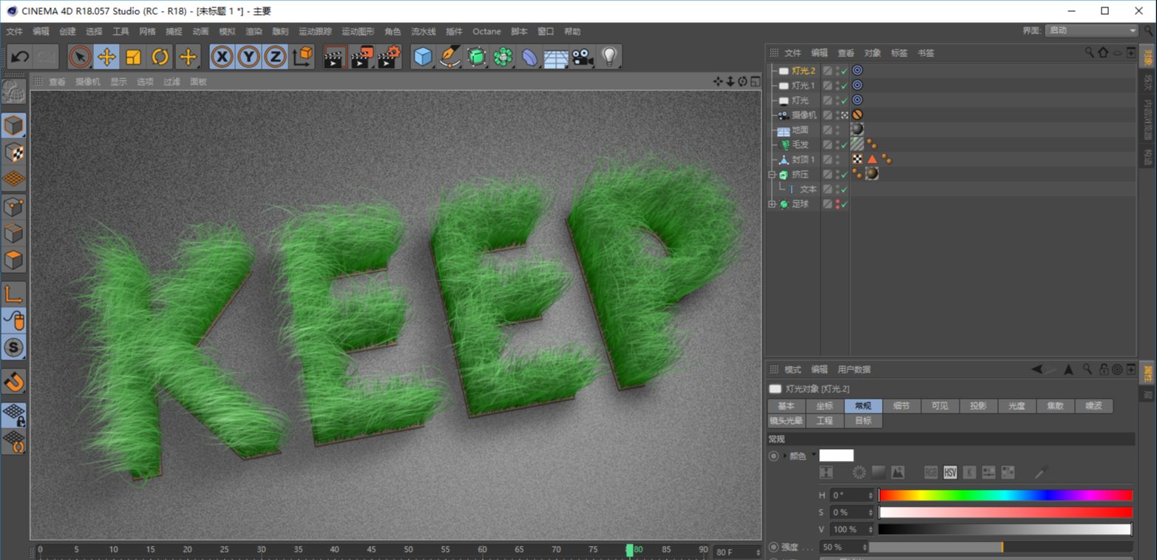Open 文件 menu in main menu bar
The image size is (1157, 560).
point(15,32)
